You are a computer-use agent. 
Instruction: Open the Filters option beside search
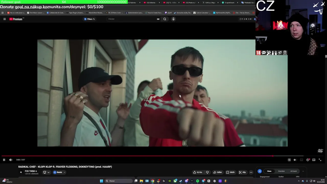pyautogui.click(x=89, y=19)
